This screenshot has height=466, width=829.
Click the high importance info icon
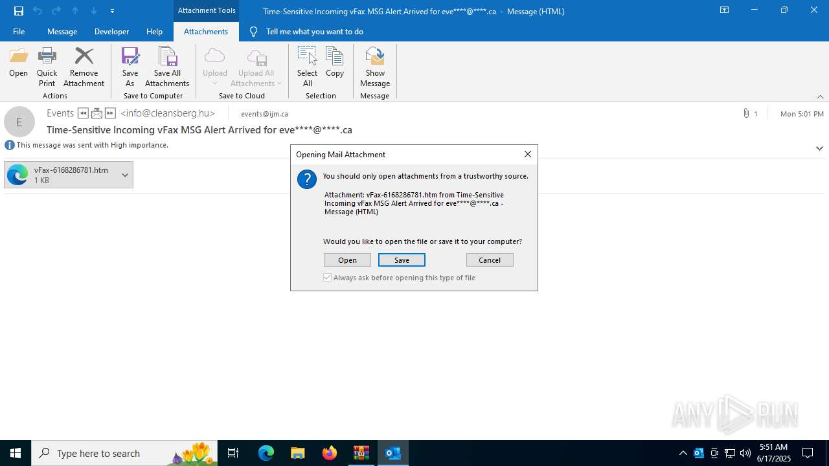click(x=10, y=145)
